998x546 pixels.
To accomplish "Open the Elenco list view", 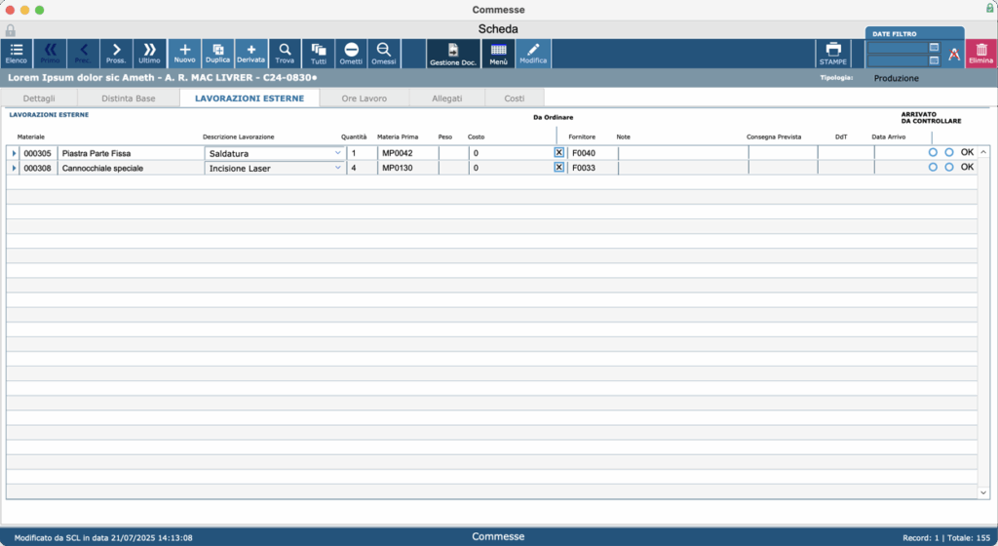I will tap(17, 54).
